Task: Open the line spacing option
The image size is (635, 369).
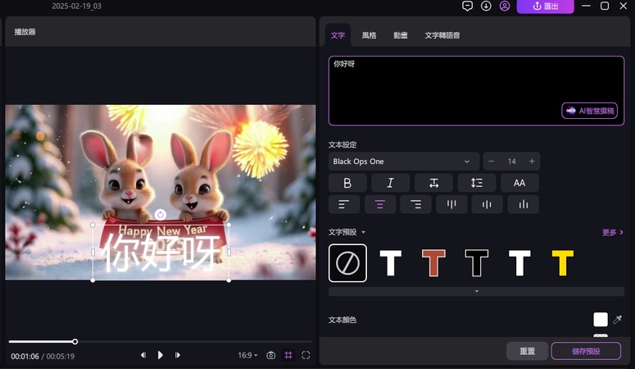Action: [x=477, y=183]
